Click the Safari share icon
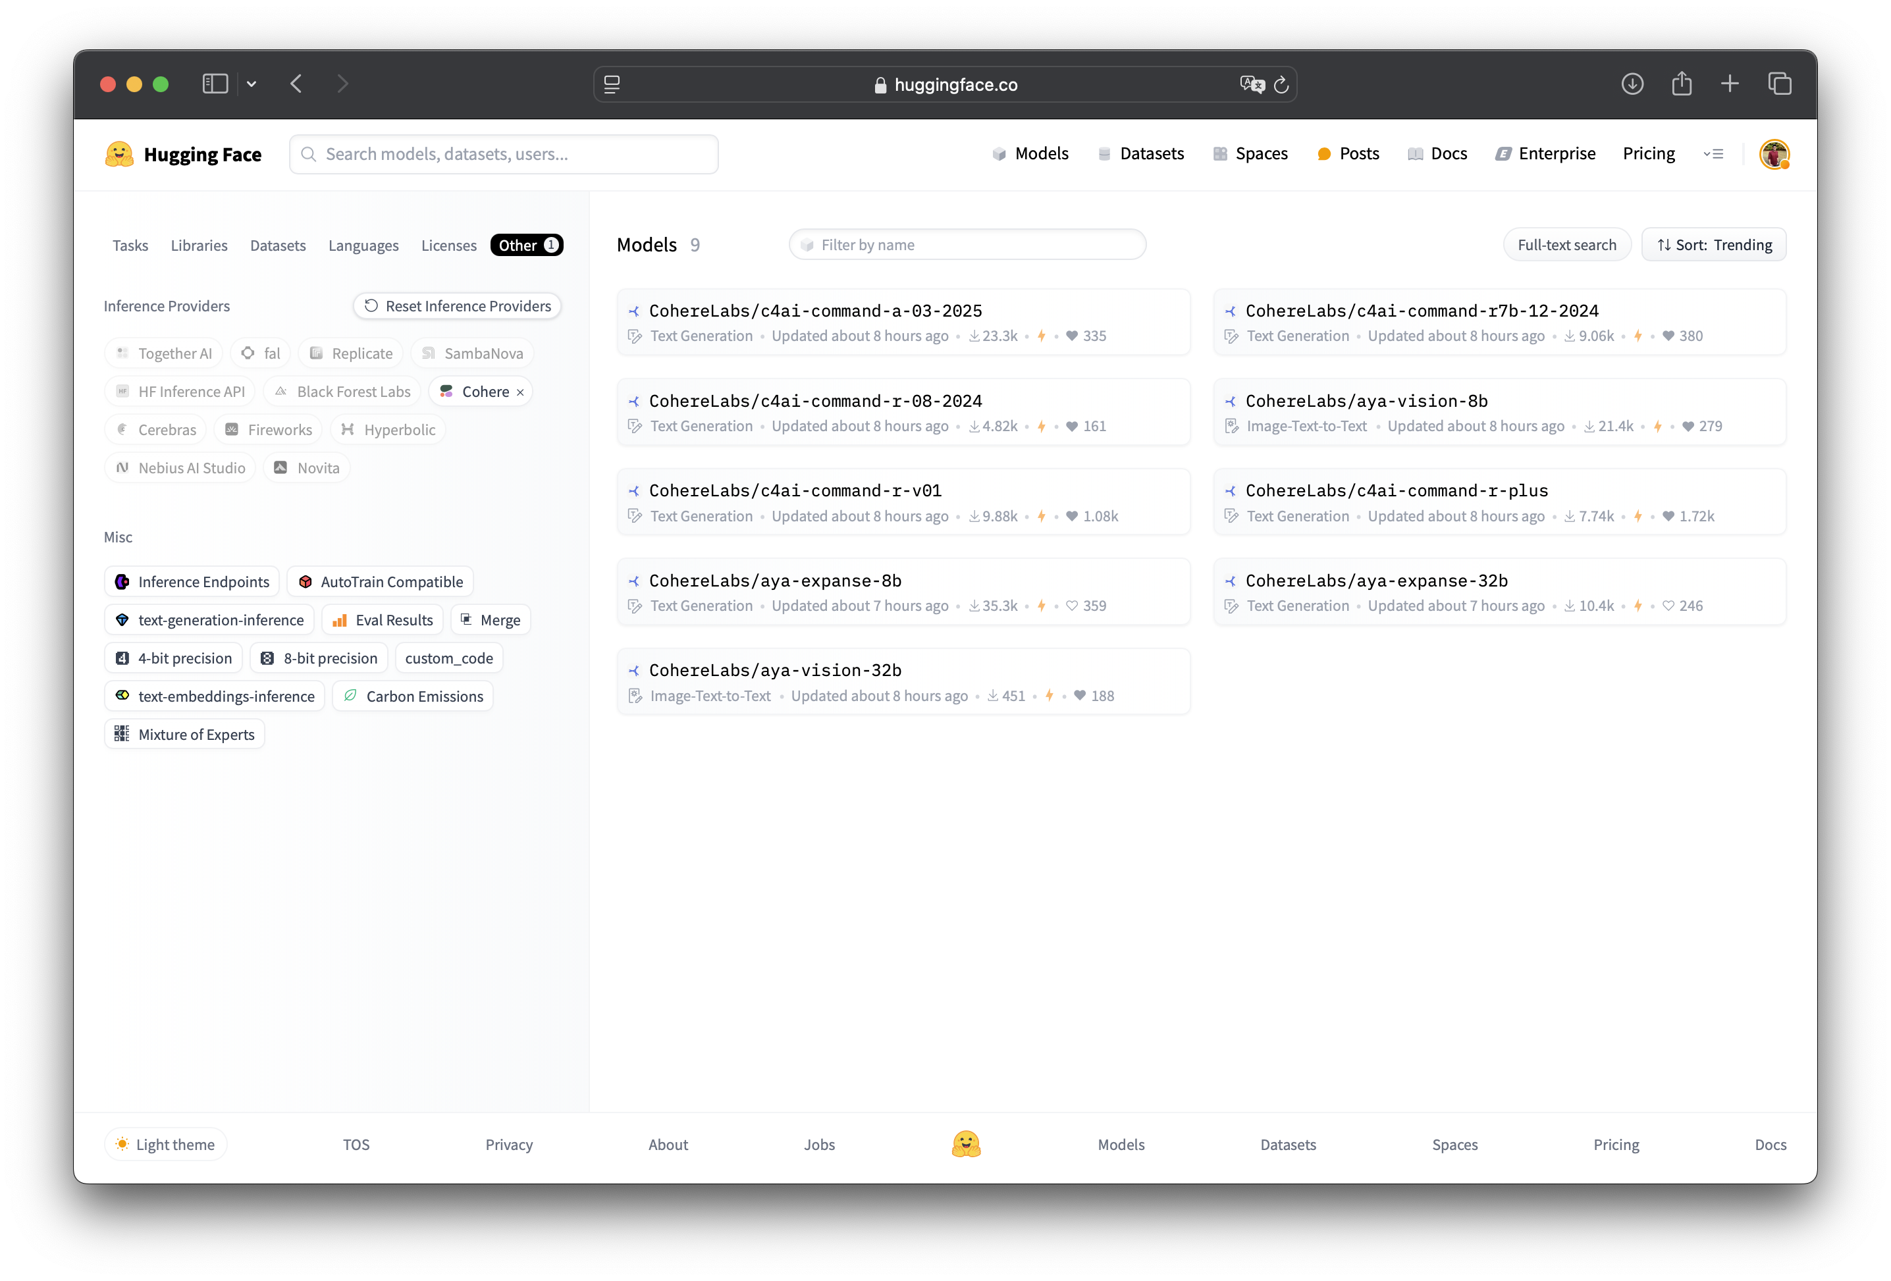 click(1681, 84)
